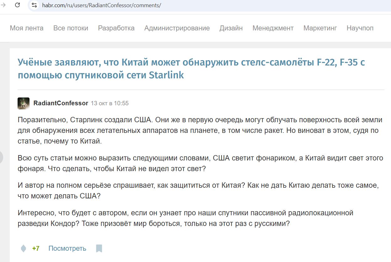Click the vote diamond icon beside +7
Image resolution: width=391 pixels, height=262 pixels.
coord(23,249)
